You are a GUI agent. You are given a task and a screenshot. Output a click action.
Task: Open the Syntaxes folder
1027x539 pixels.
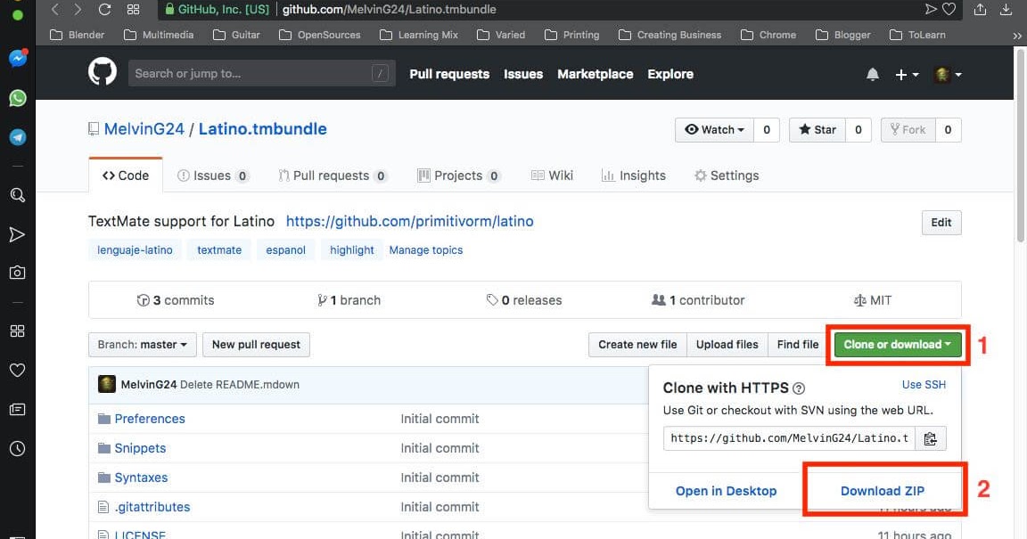tap(141, 478)
